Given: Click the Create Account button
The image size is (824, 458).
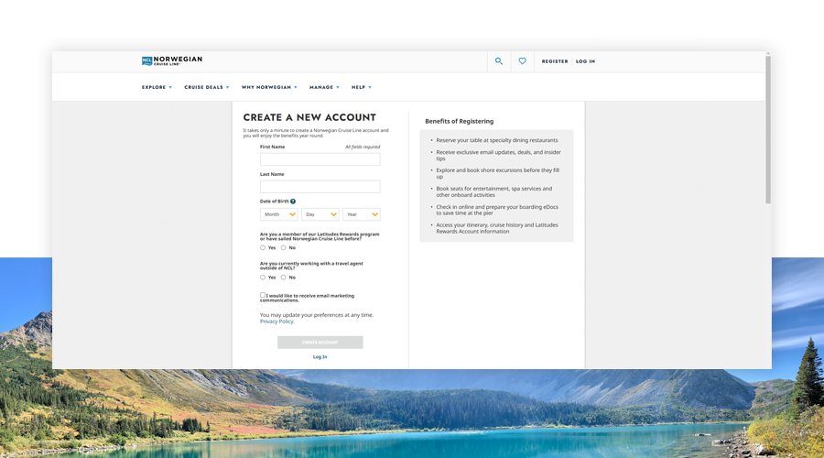Looking at the screenshot, I should [x=320, y=343].
